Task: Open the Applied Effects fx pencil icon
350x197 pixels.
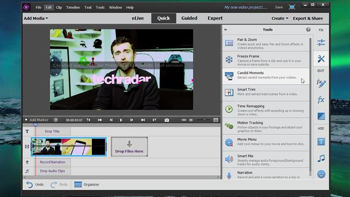Action: coord(321,83)
